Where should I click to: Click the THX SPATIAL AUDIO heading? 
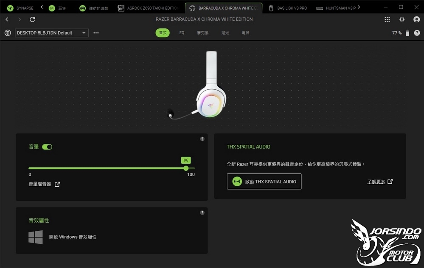click(249, 147)
